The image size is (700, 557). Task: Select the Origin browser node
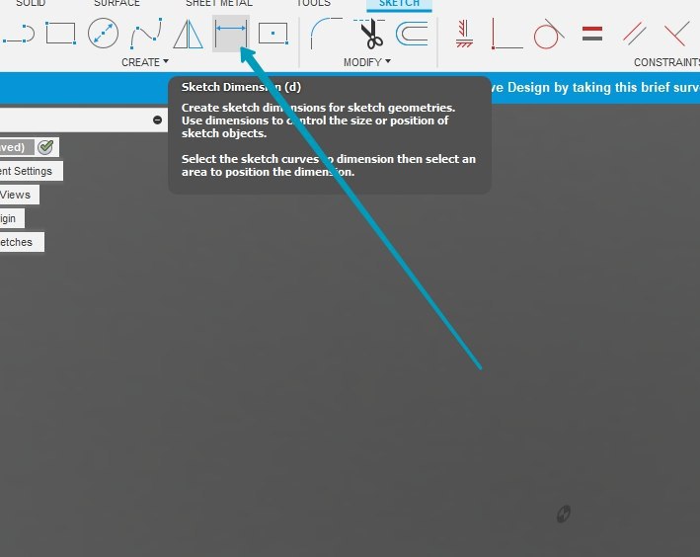pos(12,218)
